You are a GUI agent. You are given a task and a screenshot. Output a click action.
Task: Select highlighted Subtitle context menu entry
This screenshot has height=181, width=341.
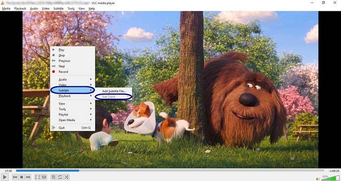(x=72, y=90)
